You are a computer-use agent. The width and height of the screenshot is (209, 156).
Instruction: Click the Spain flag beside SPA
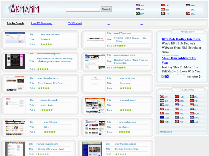tap(188, 13)
